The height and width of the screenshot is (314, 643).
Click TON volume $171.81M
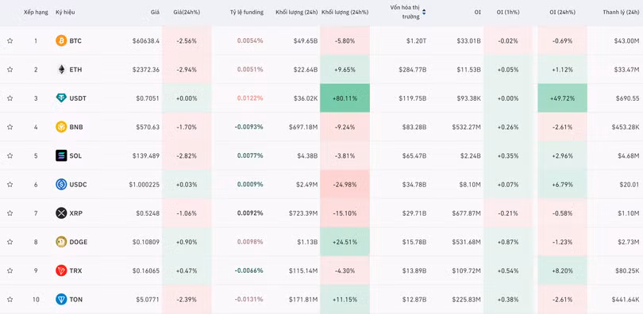[x=303, y=299]
